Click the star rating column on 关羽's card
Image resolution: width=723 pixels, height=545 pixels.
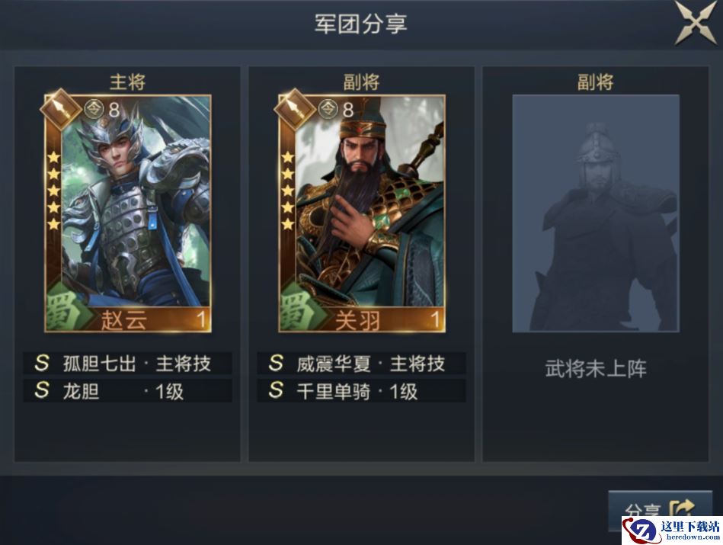click(x=288, y=191)
